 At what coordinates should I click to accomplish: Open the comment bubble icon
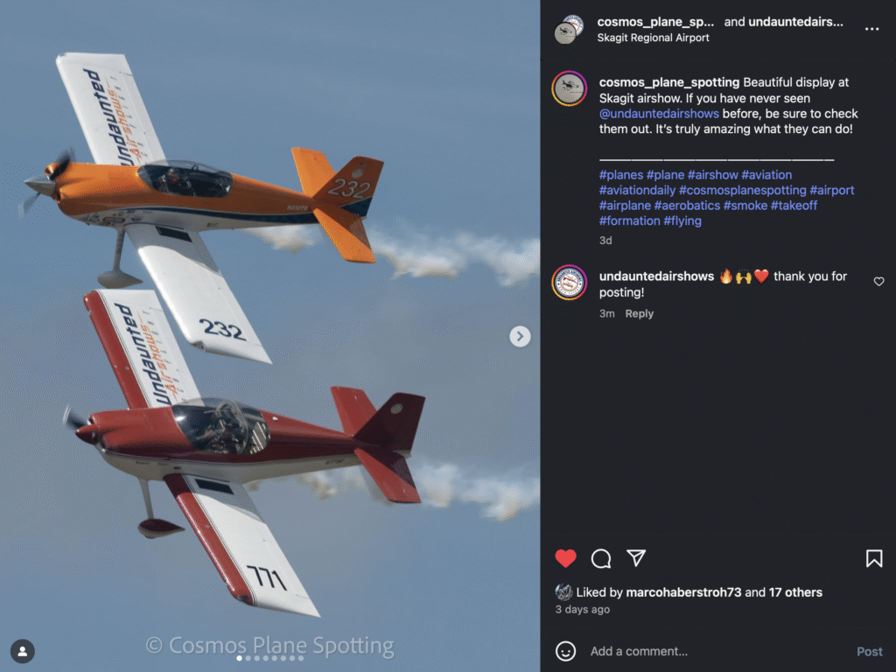pos(600,558)
